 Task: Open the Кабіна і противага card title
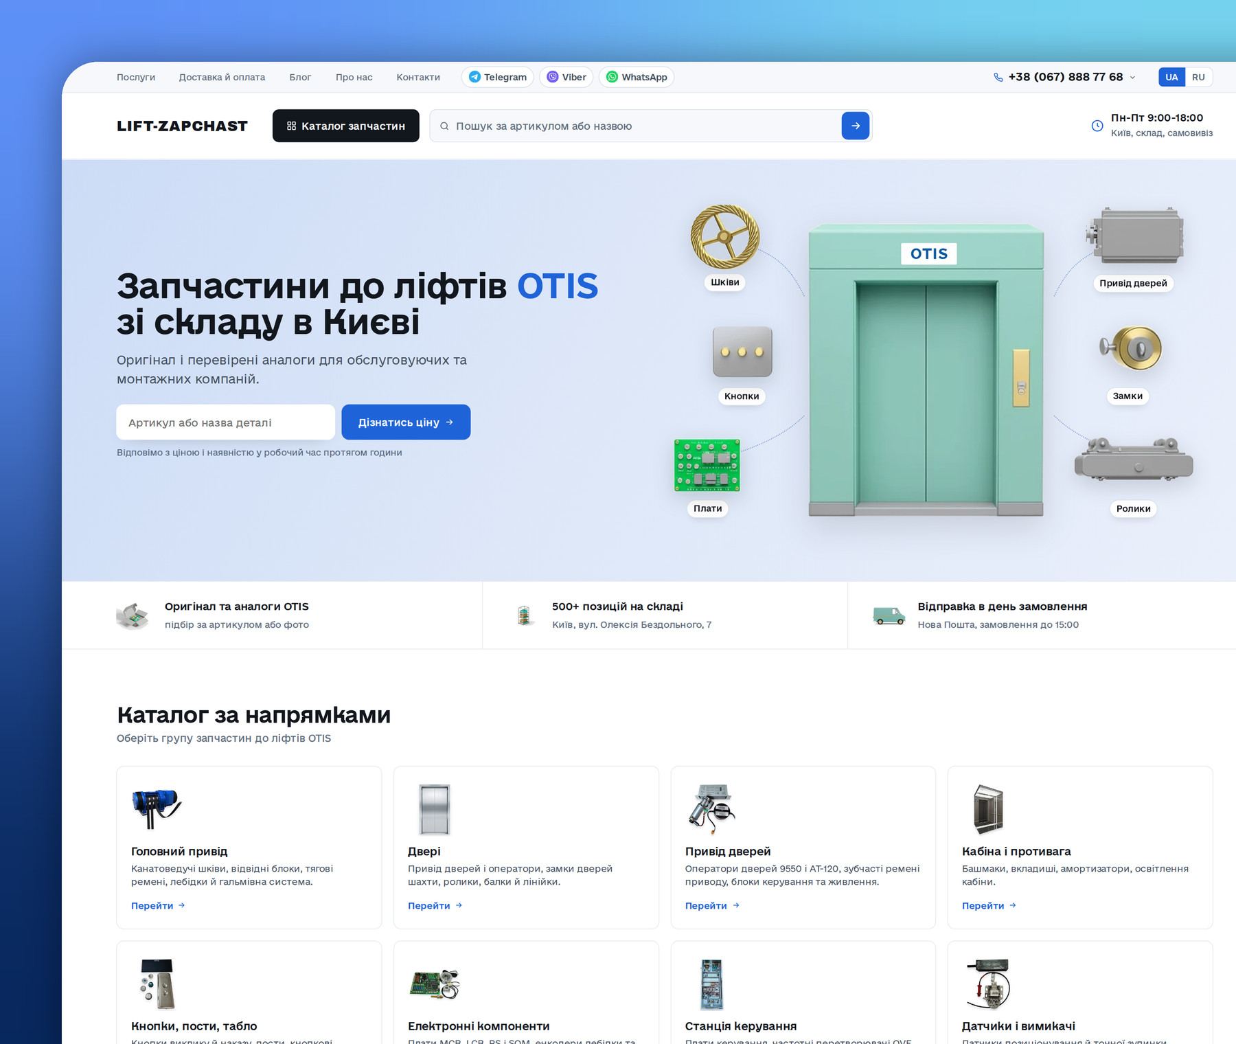tap(1016, 852)
